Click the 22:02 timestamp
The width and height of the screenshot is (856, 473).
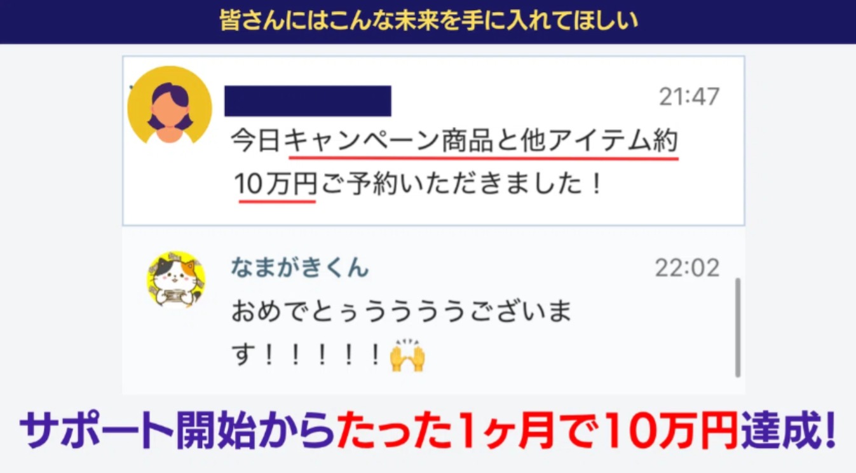(x=688, y=268)
